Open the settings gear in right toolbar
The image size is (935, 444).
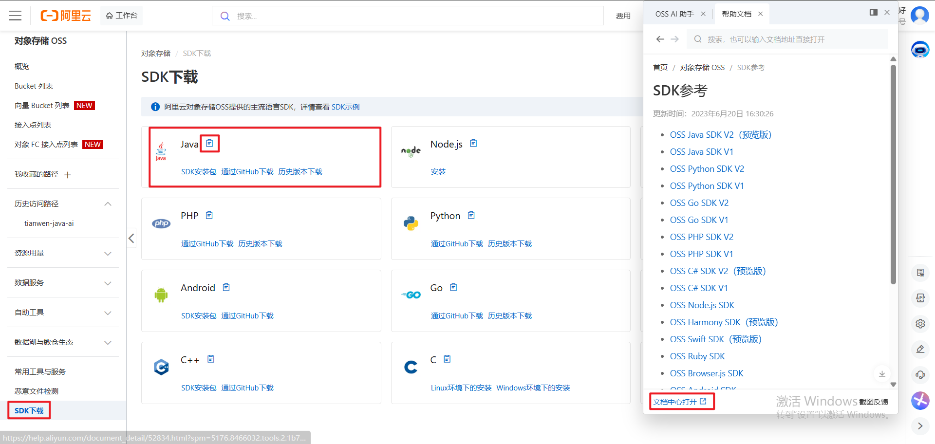[920, 323]
